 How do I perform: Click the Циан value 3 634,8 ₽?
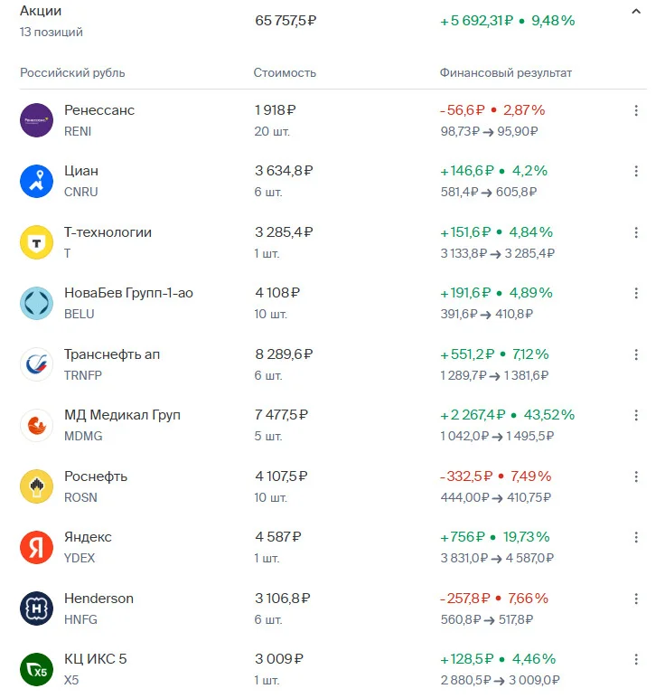click(x=284, y=171)
